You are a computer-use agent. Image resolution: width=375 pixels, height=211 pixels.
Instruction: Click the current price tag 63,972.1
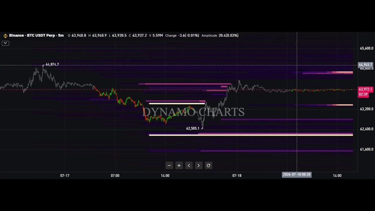366,89
